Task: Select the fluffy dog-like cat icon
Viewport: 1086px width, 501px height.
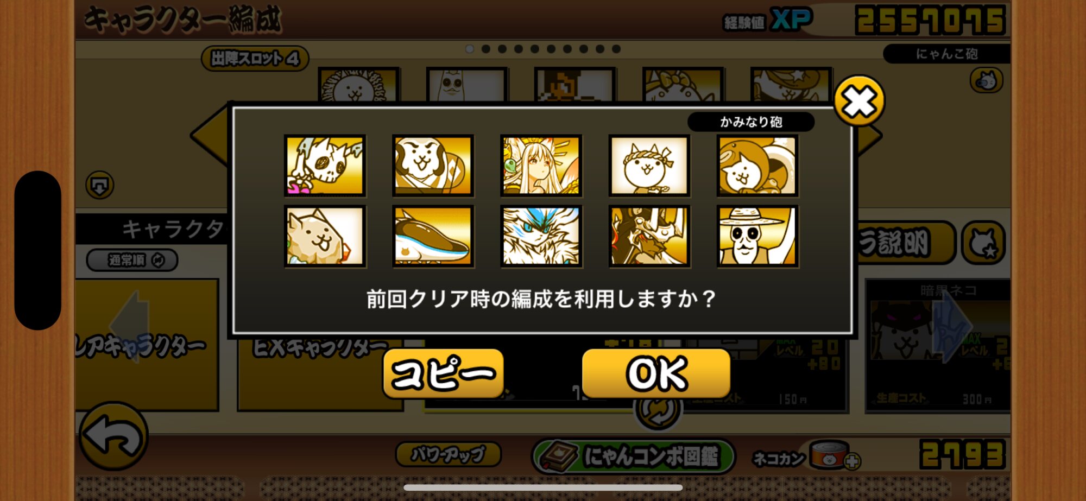Action: (x=325, y=236)
